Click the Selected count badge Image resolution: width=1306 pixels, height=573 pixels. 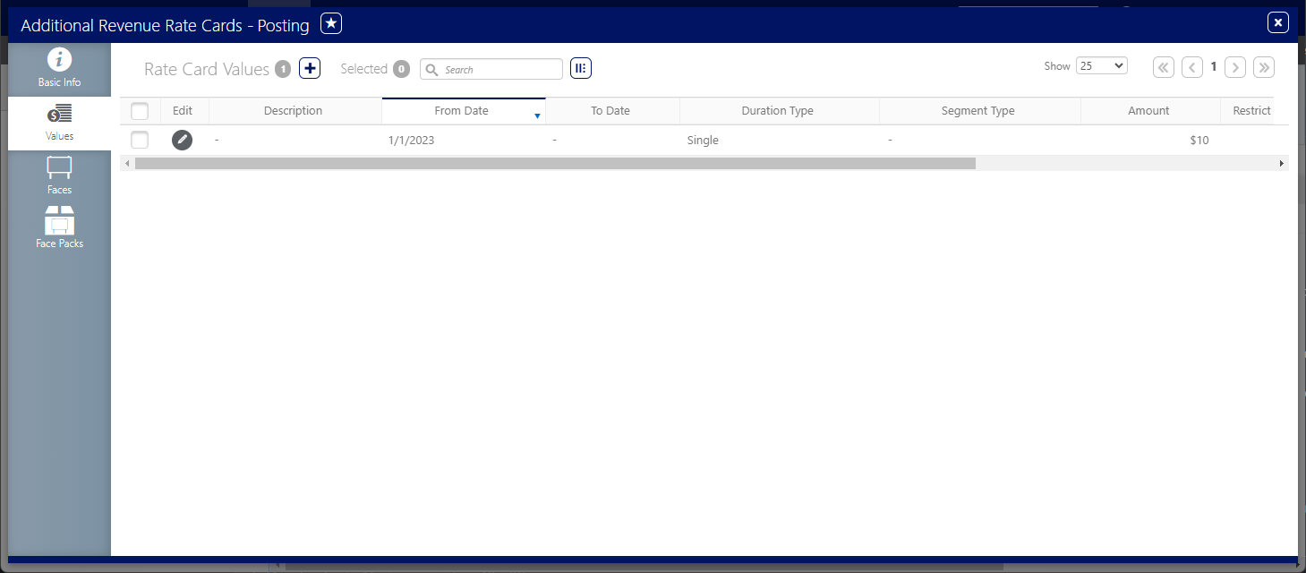click(401, 69)
